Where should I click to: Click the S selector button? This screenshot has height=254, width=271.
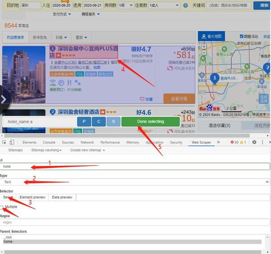[113, 121]
